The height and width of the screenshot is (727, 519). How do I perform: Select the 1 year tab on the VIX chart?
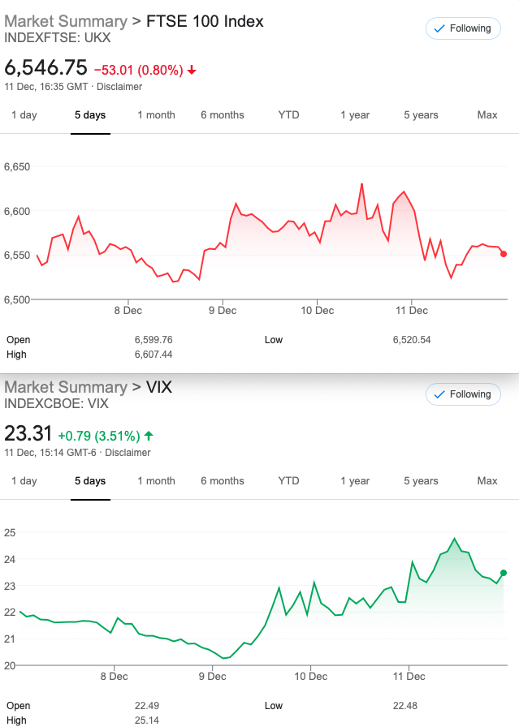click(355, 481)
